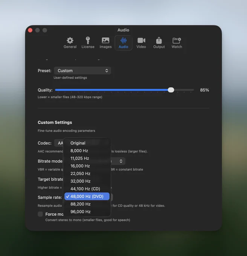Click the Video tab label

click(x=141, y=47)
